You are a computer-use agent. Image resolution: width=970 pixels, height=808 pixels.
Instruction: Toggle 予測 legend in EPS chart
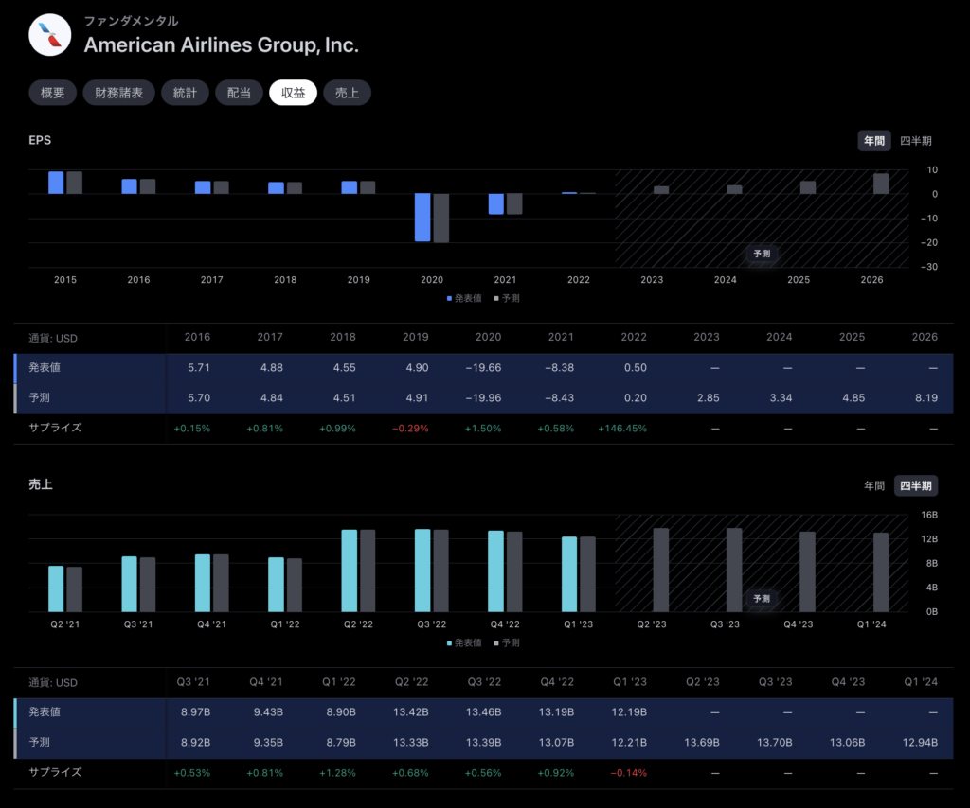point(507,298)
